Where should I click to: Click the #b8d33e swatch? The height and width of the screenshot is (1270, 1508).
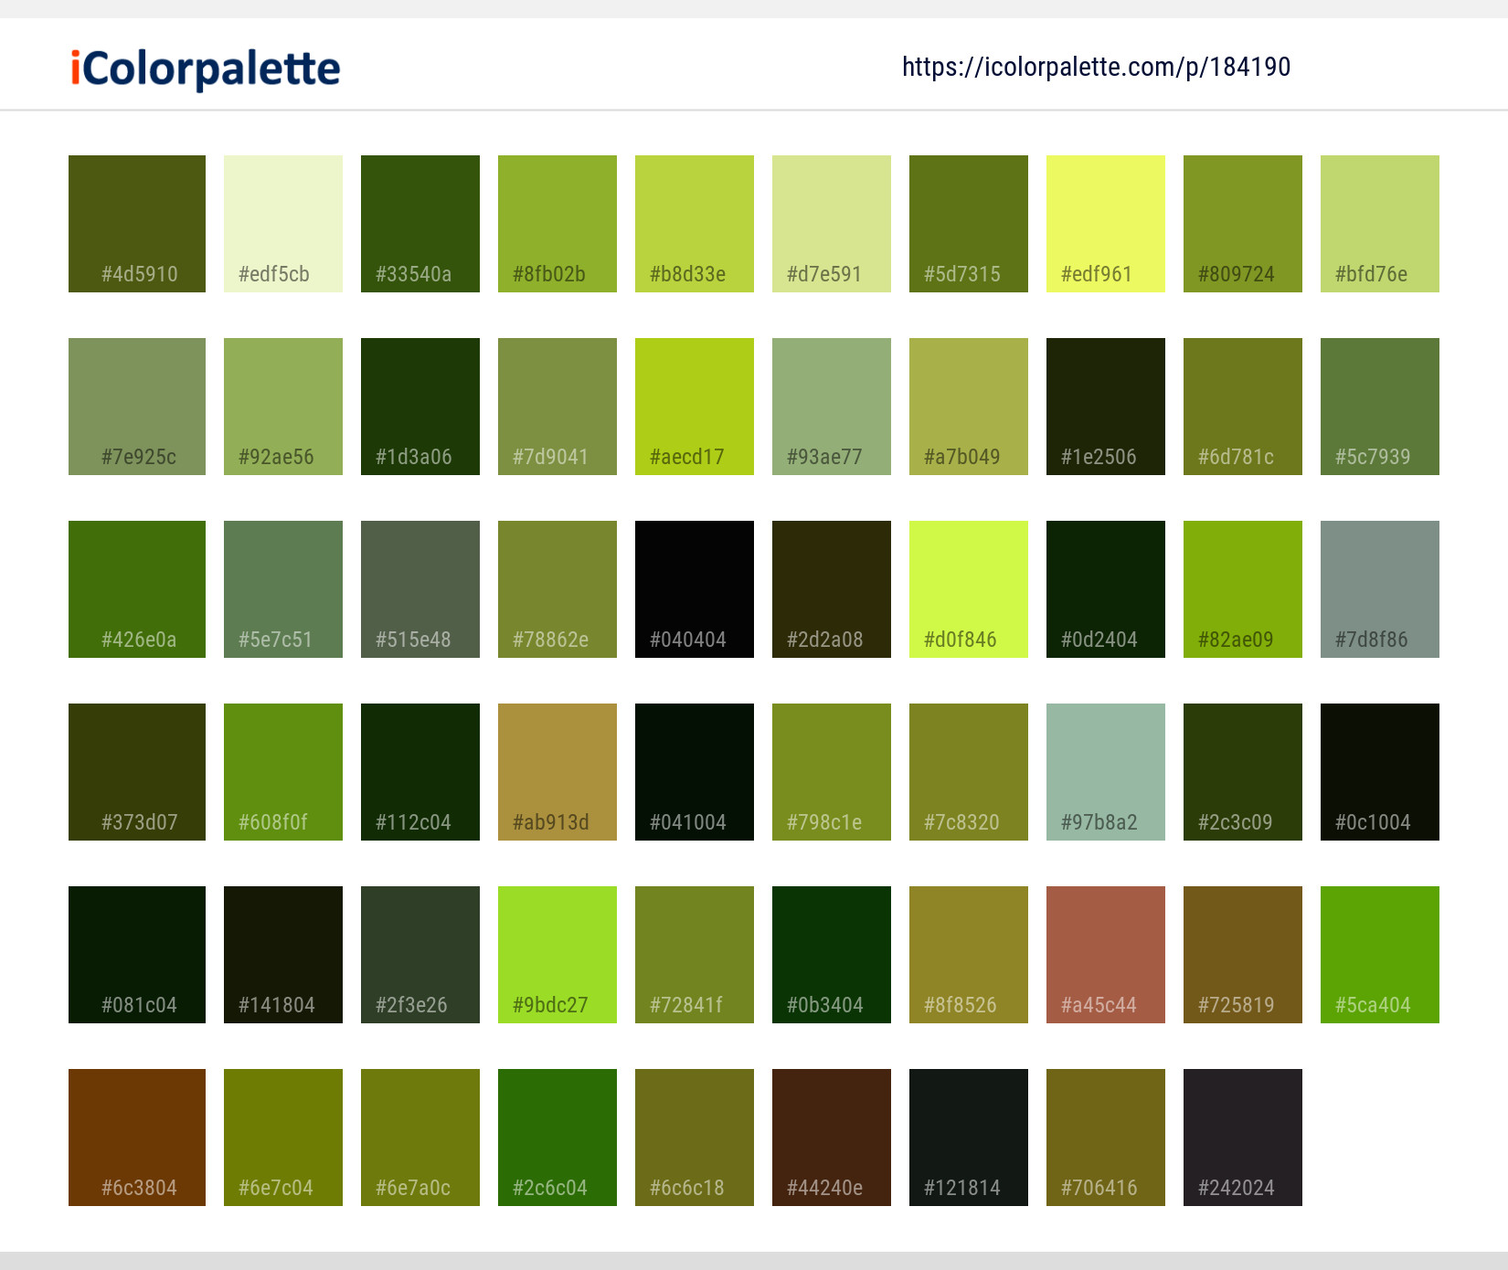pyautogui.click(x=695, y=224)
